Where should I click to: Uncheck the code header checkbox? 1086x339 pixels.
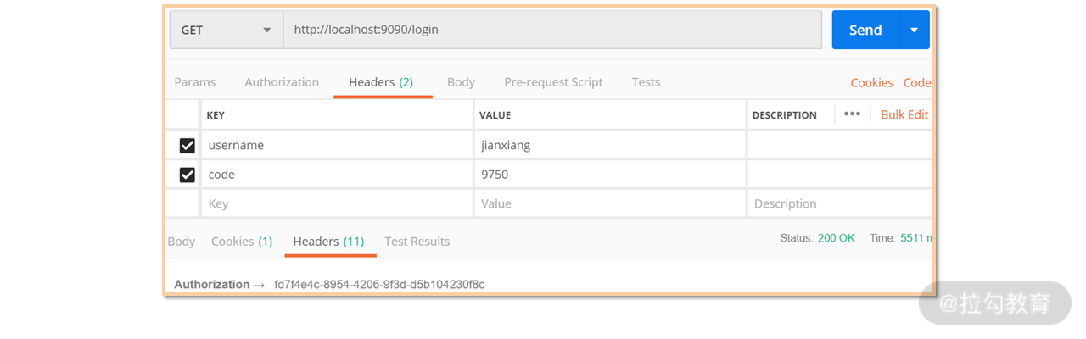pos(188,175)
